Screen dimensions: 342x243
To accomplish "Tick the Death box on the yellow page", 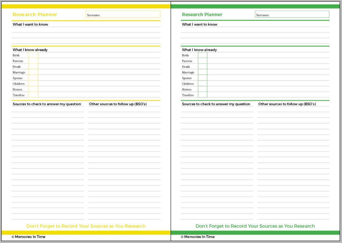I will (33, 67).
